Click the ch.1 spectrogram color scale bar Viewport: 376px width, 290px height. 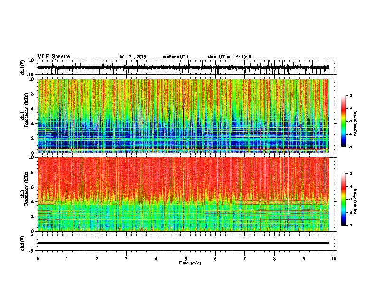pyautogui.click(x=343, y=121)
